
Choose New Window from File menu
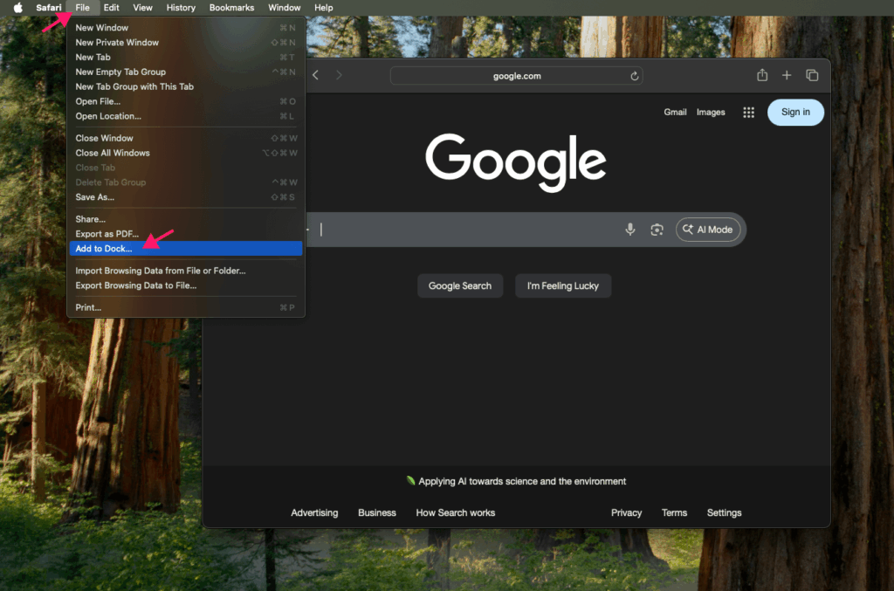[x=186, y=27]
